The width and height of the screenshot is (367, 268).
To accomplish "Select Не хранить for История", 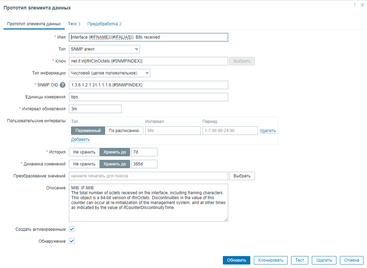I will tap(84, 152).
